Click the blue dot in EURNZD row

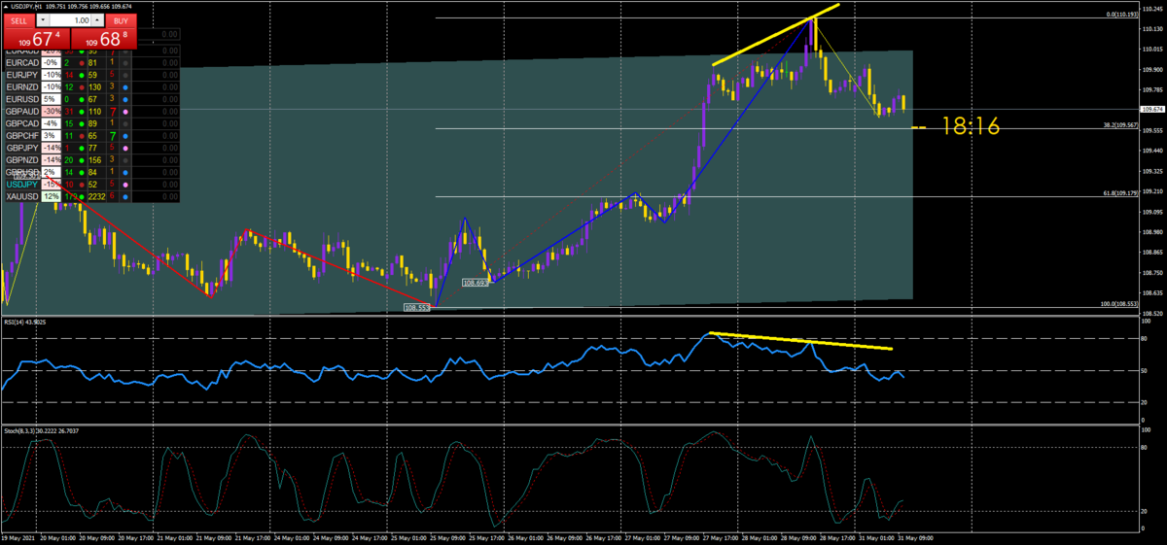[x=125, y=87]
